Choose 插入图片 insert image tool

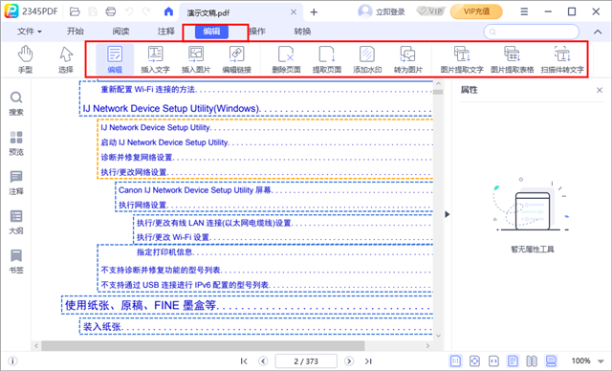[x=196, y=59]
